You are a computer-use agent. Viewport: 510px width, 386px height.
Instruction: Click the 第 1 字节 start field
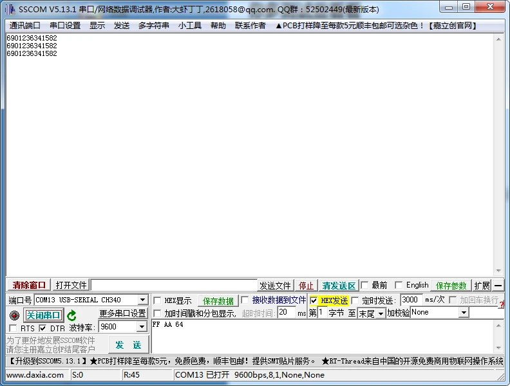click(x=322, y=313)
